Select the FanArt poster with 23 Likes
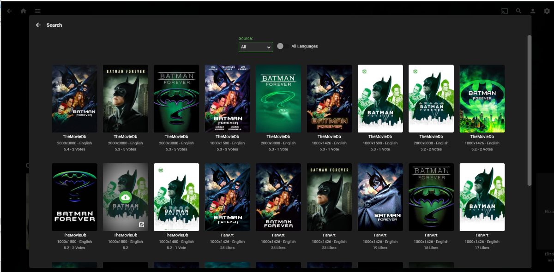Screen dimensions: 554x272 [x=330, y=197]
